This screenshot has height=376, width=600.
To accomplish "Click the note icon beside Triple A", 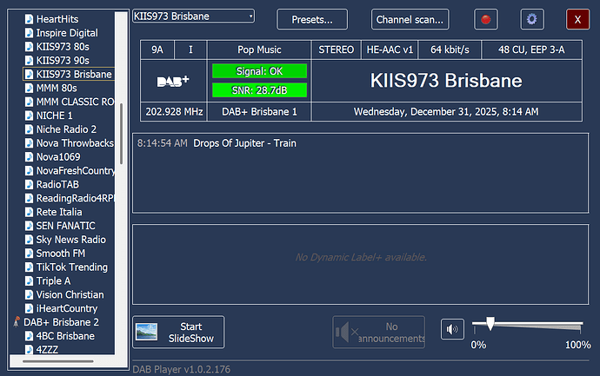I will pyautogui.click(x=29, y=280).
